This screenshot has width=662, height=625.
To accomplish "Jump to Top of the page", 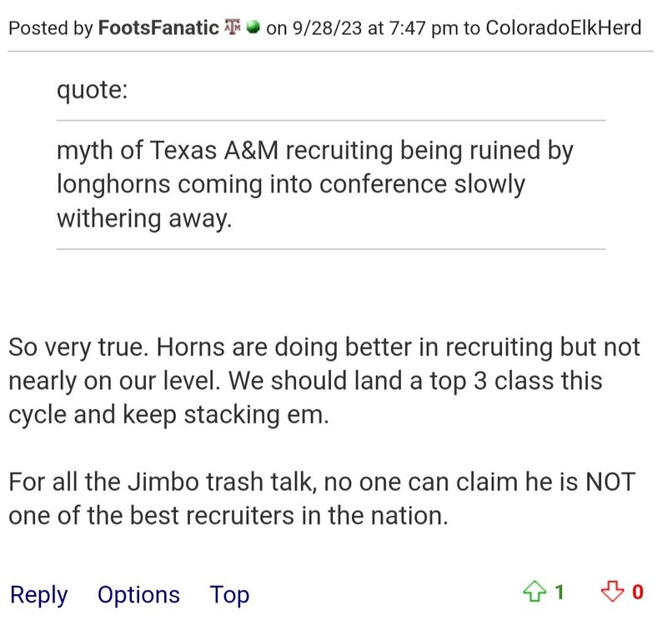I will click(229, 595).
